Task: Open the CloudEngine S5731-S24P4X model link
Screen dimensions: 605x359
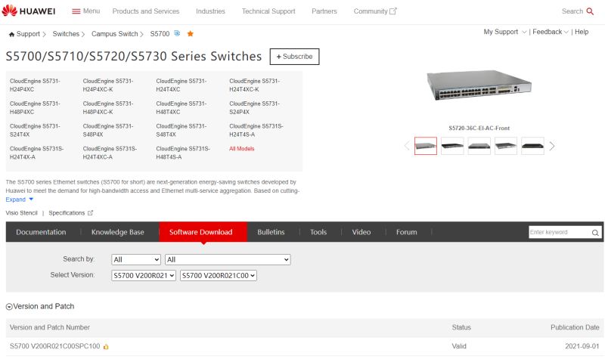Action: (254, 107)
